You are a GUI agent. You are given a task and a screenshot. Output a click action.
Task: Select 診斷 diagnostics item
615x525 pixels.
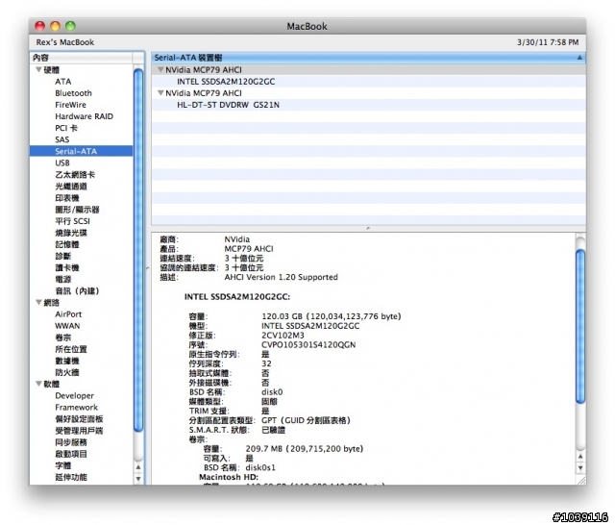63,256
